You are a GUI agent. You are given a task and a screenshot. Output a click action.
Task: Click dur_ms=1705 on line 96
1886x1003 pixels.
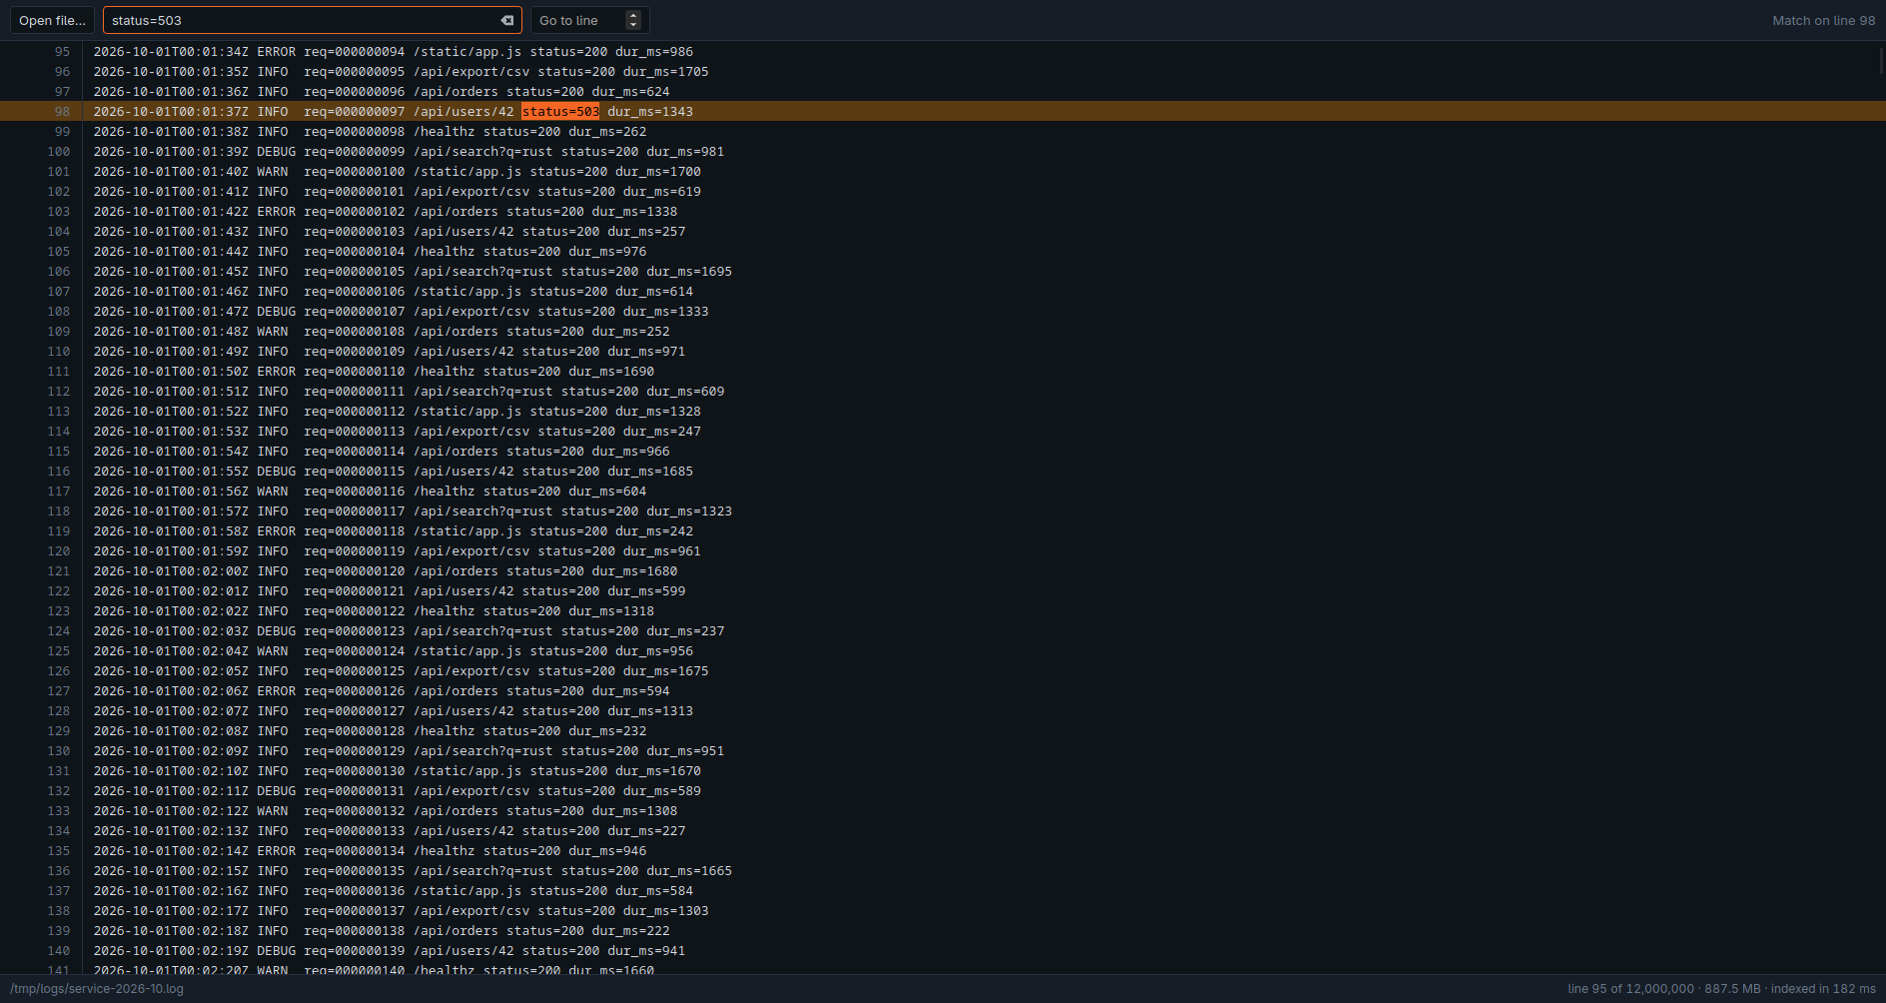pyautogui.click(x=665, y=72)
